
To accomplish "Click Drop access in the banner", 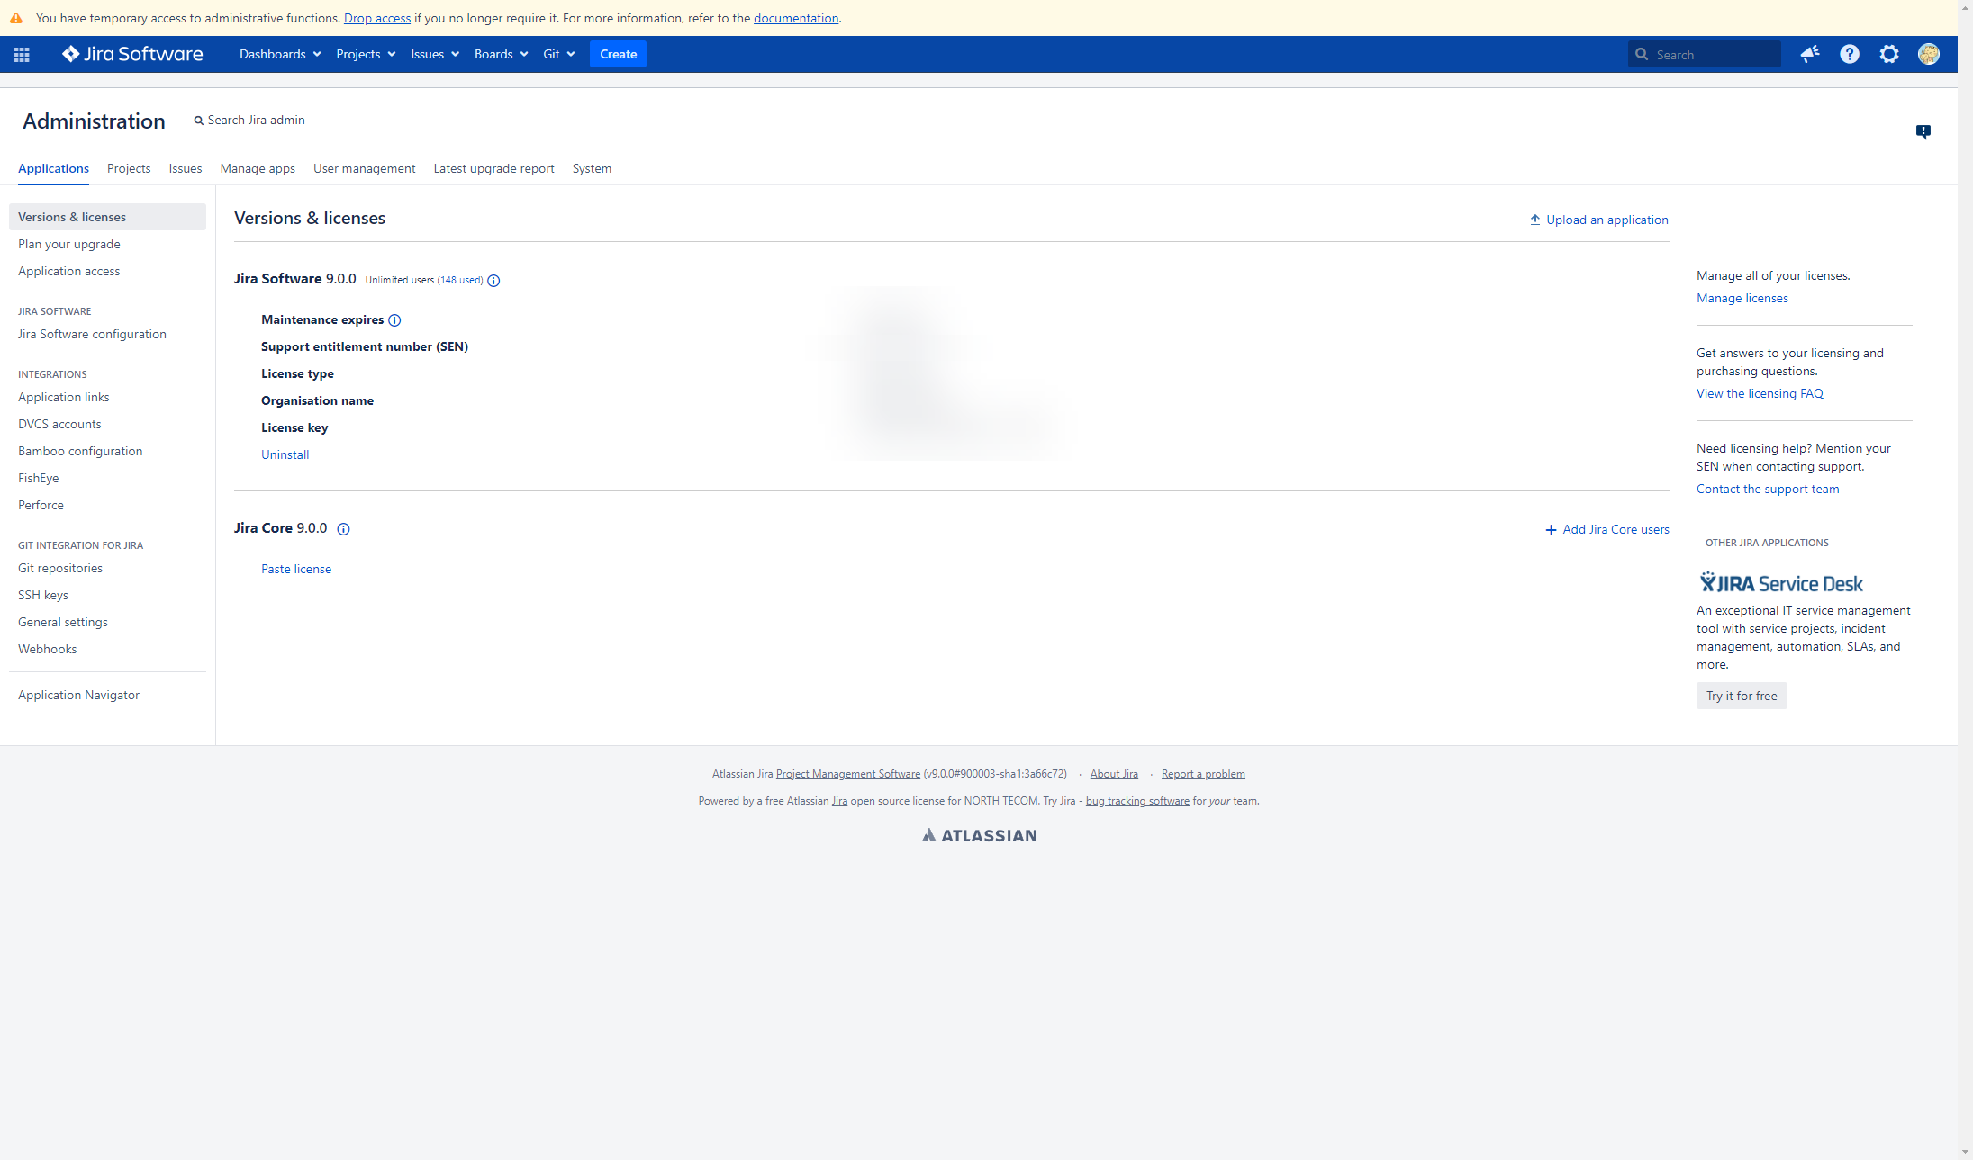I will (x=377, y=18).
